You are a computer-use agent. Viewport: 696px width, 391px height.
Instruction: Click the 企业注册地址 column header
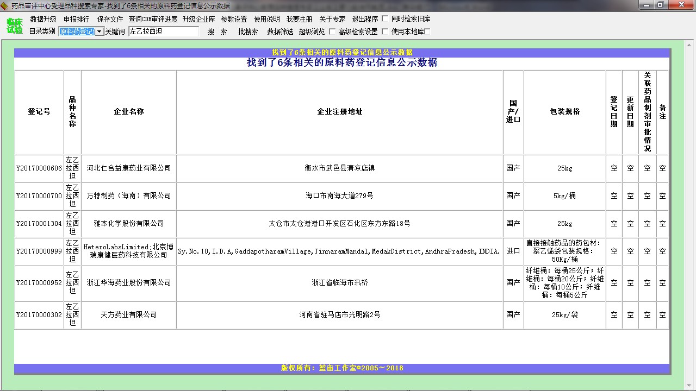coord(340,112)
